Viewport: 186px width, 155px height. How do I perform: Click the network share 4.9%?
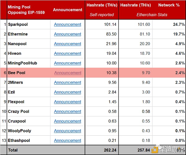(180, 44)
